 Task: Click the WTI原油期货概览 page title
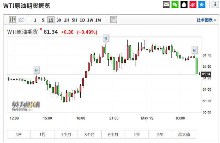click(x=27, y=6)
